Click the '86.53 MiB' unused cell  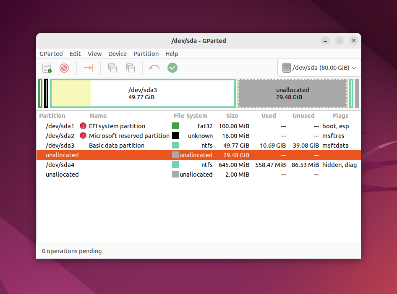[305, 165]
